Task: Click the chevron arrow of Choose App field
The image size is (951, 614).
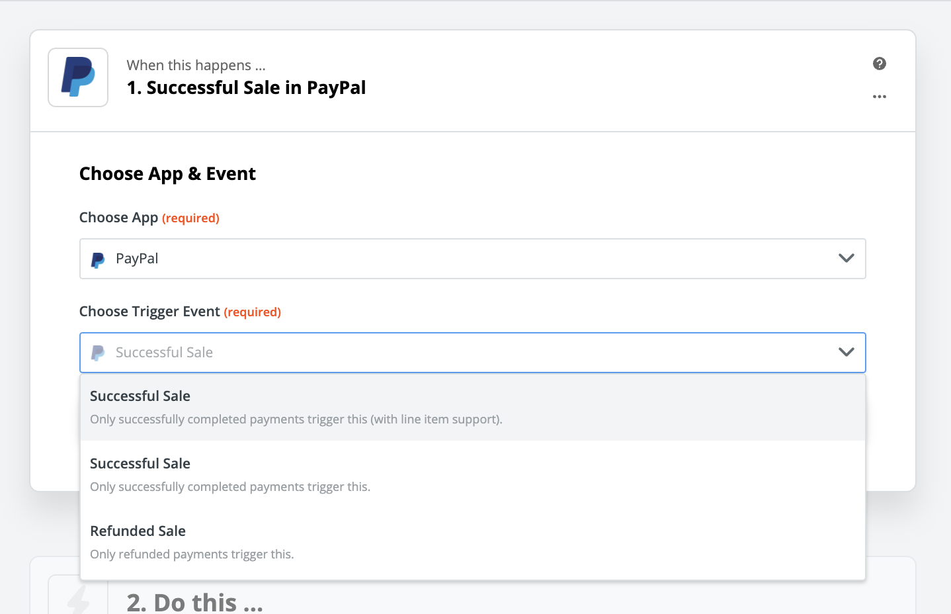Action: tap(847, 258)
